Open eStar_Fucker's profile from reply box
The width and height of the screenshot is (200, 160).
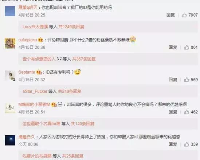tap(35, 91)
